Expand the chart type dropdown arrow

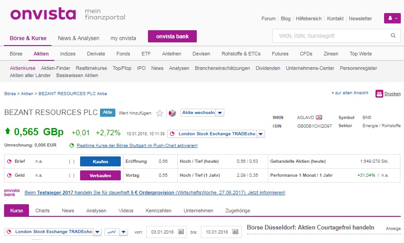(x=124, y=232)
